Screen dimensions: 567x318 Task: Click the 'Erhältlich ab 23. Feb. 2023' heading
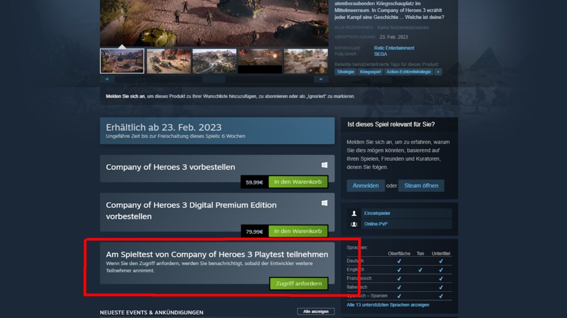coord(164,127)
